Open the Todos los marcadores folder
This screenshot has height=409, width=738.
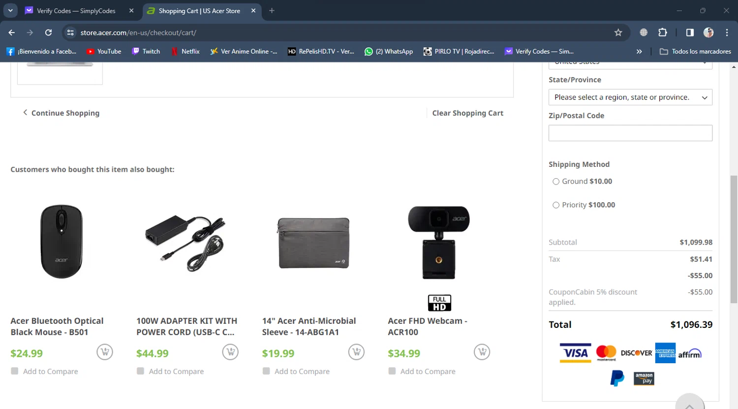(x=695, y=51)
